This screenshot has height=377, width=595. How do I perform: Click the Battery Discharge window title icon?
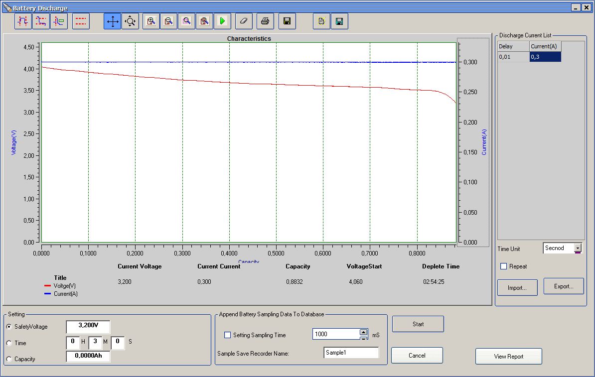point(7,7)
